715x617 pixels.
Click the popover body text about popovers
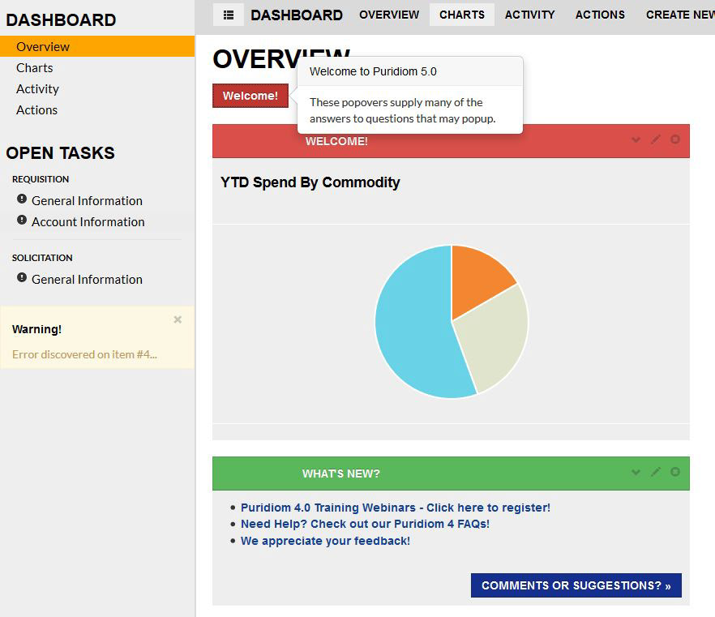403,110
